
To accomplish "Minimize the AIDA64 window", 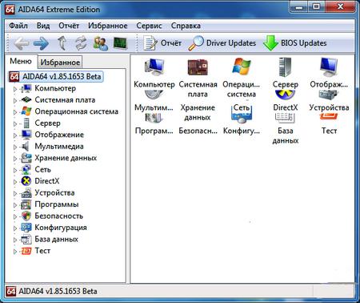I will click(299, 7).
